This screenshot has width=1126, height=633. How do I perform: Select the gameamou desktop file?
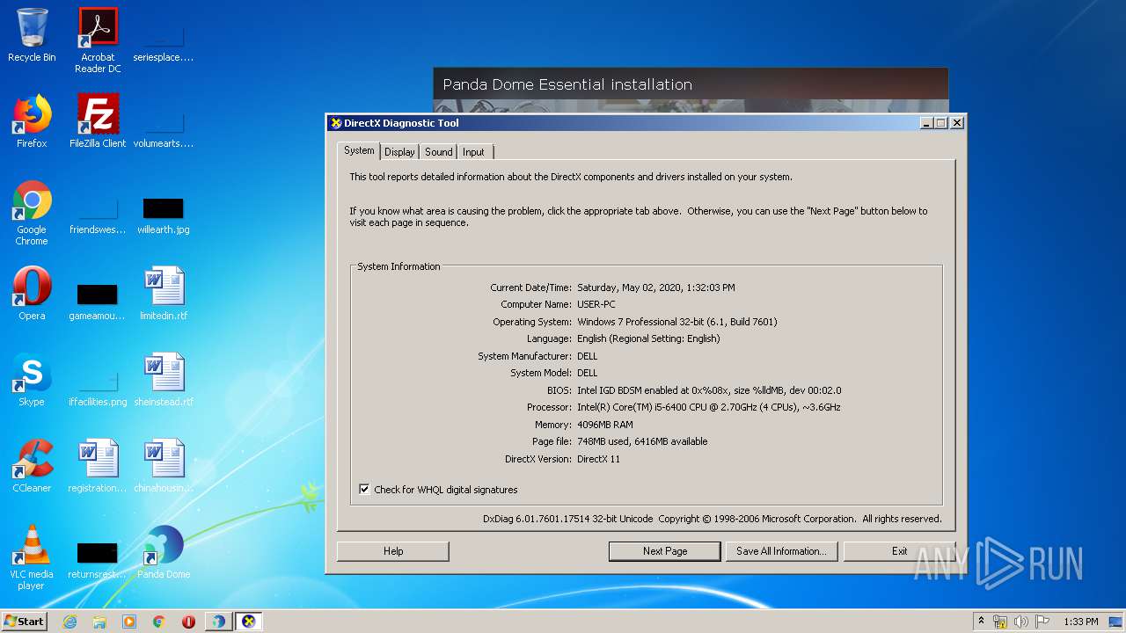click(98, 302)
